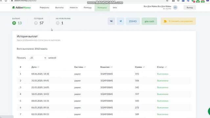Select the date 08.05.2020, 11:31
The width and height of the screenshot is (210, 118).
[x=40, y=101]
